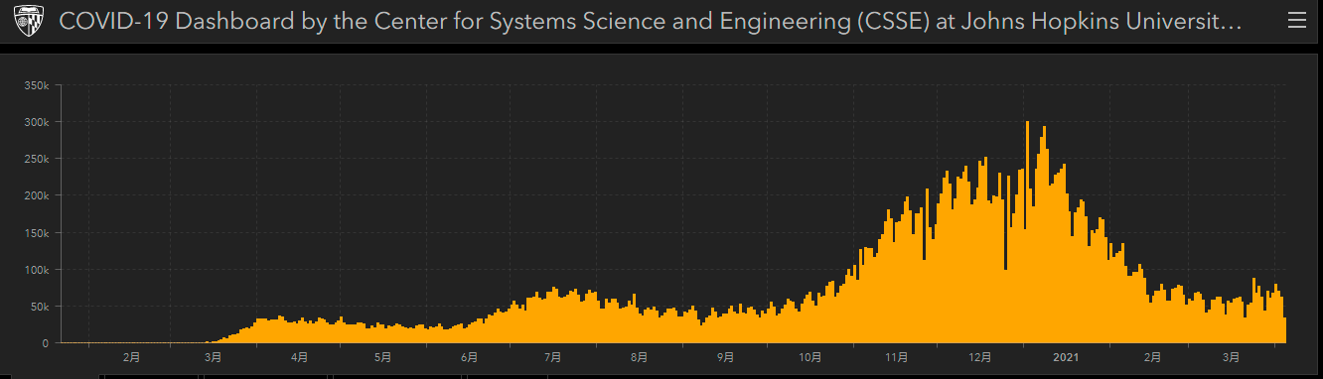This screenshot has width=1323, height=379.
Task: Click the Johns Hopkins University shield logo
Action: 29,21
